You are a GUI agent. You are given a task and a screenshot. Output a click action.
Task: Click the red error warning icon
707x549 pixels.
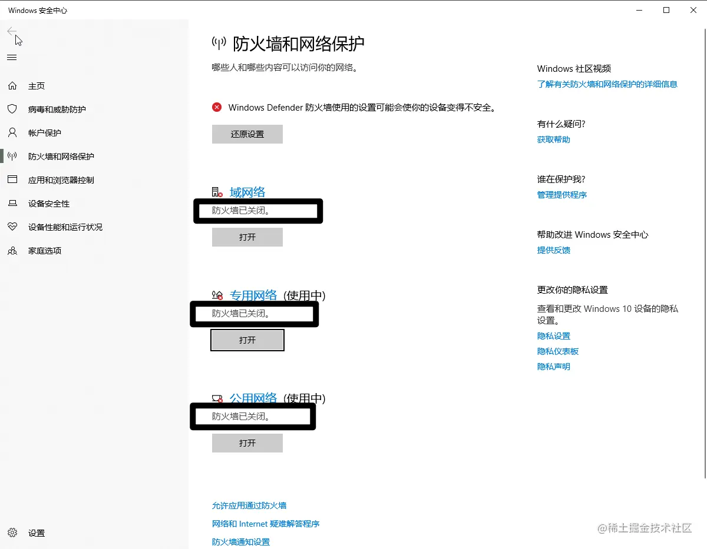[217, 107]
